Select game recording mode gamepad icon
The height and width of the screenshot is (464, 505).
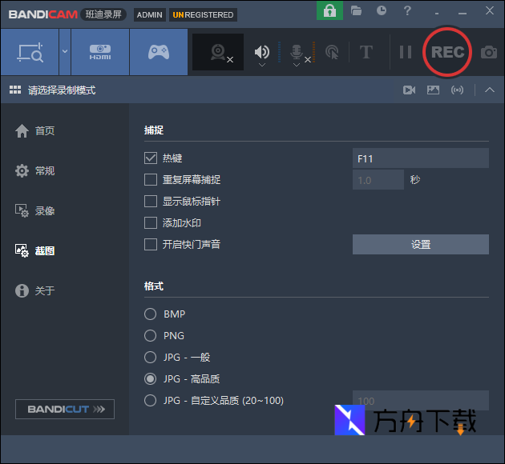coord(159,52)
